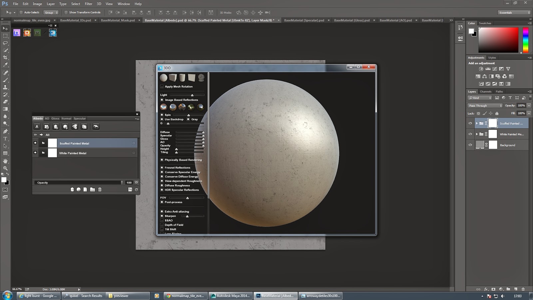Viewport: 533px width, 300px height.
Task: Switch to the Normal tab in material panel
Action: click(x=66, y=119)
